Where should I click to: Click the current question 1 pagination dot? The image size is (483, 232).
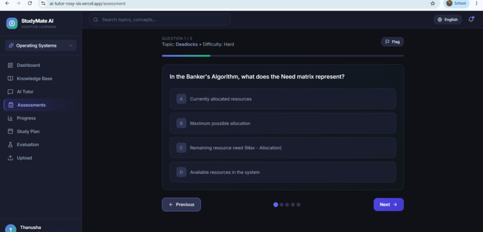coord(276,204)
